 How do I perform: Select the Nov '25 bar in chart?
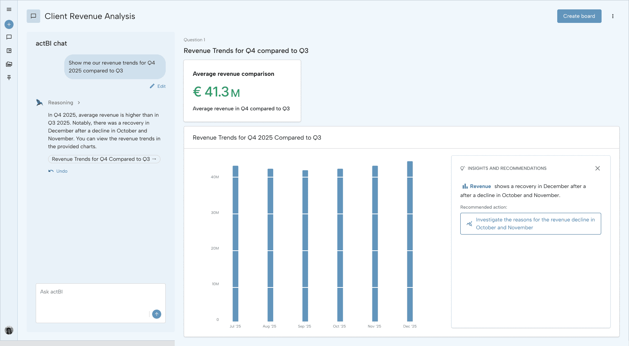(375, 244)
